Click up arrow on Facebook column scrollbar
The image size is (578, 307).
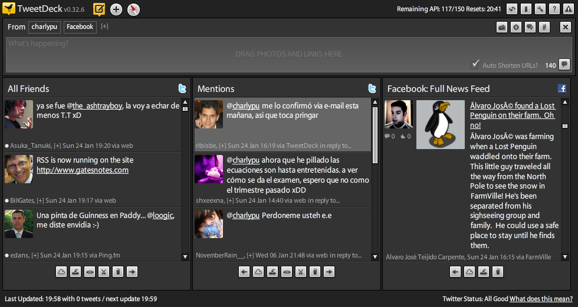565,102
